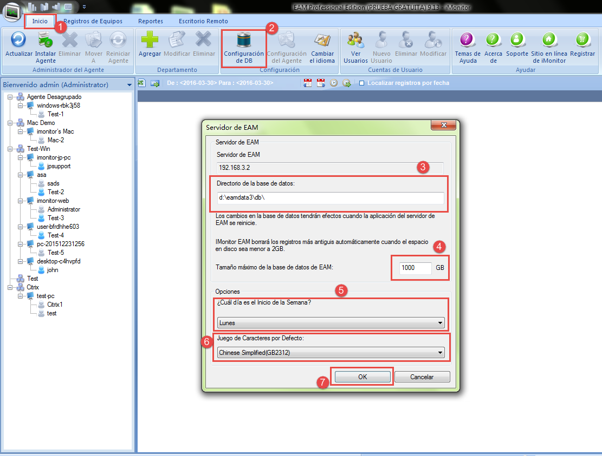Screen dimensions: 602x456
Task: Click the Ver Usuarios icon
Action: (355, 40)
